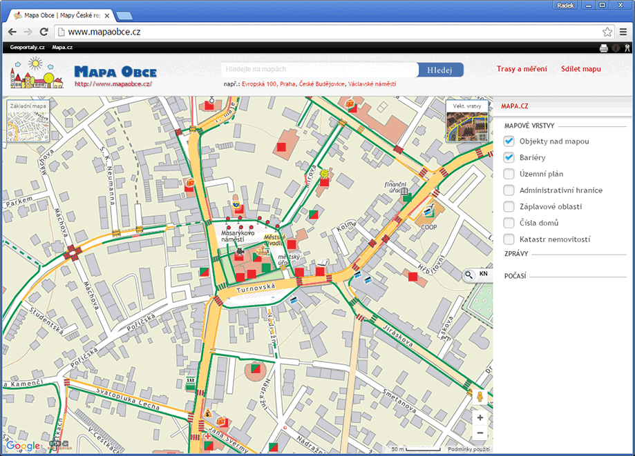635x456 pixels.
Task: Open the Radek profile button
Action: pyautogui.click(x=565, y=6)
